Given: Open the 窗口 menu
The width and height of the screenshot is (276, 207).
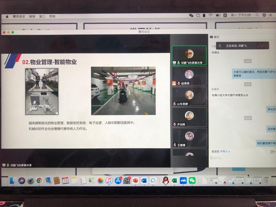Looking at the screenshot, I should tap(42, 16).
